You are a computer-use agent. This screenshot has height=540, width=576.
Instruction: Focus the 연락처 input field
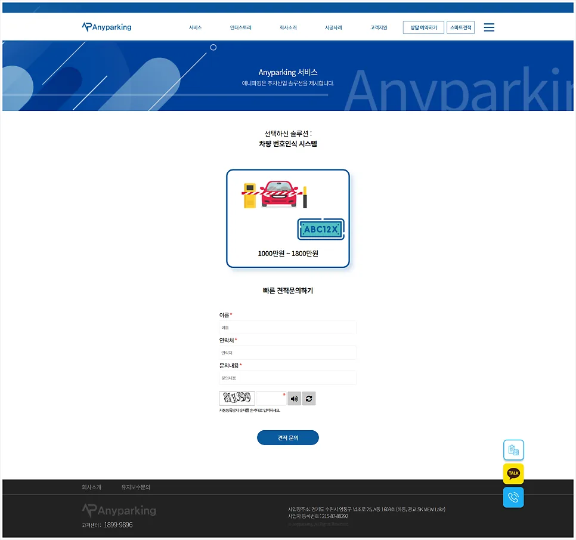pyautogui.click(x=287, y=353)
